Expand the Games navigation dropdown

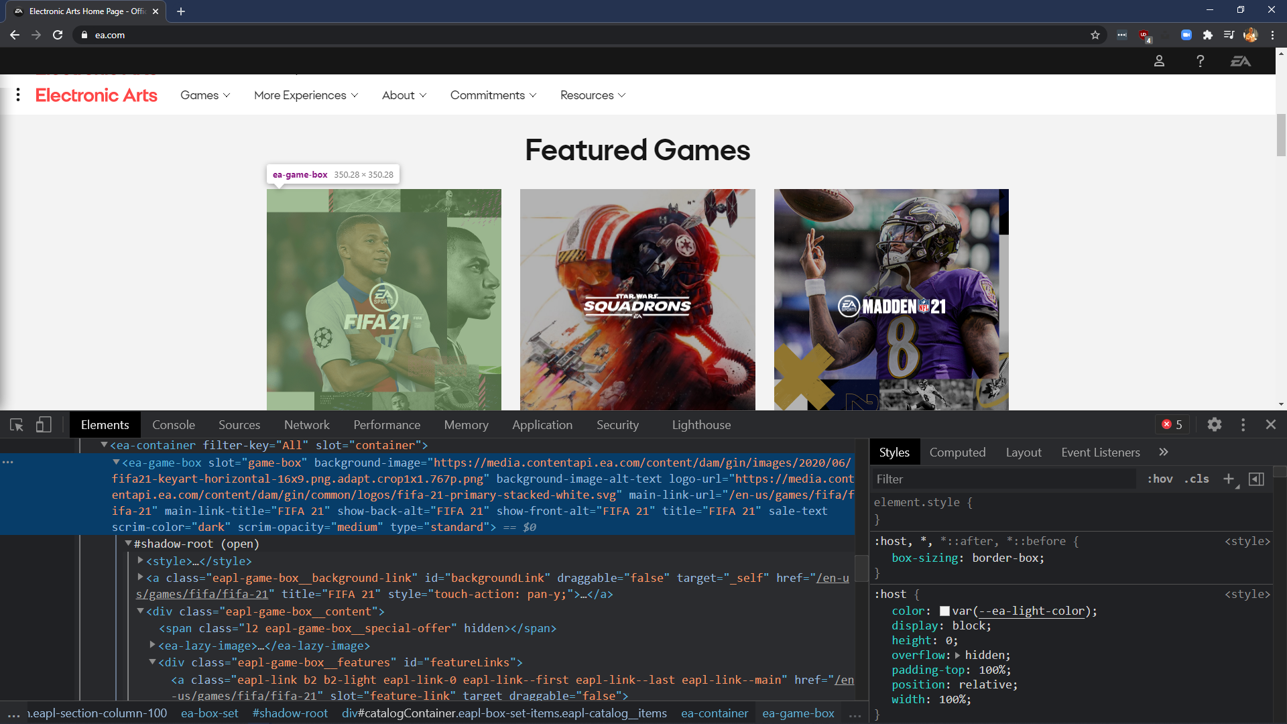point(205,95)
